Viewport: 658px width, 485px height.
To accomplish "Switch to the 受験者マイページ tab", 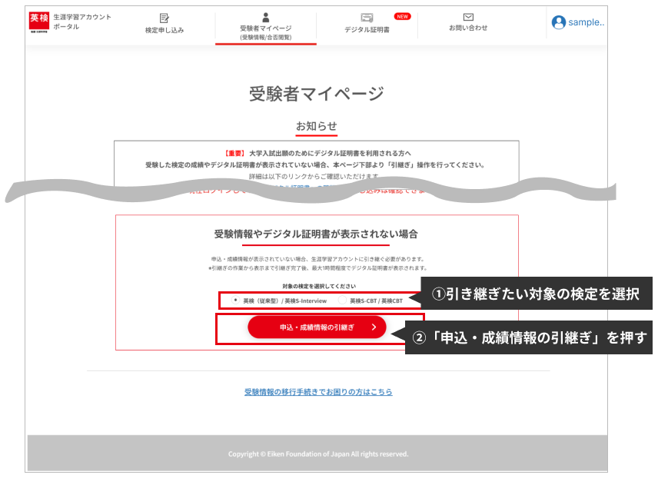I will (266, 32).
